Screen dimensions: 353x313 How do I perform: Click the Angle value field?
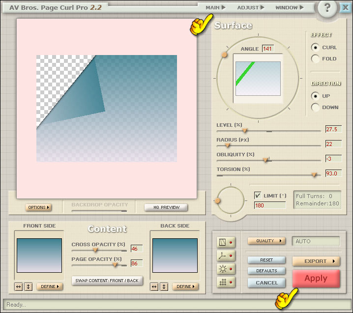(x=268, y=49)
